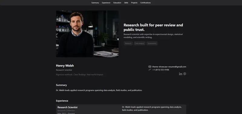Click the +1 (617) 555-0106 phone number
Image resolution: width=242 pixels, height=114 pixels.
click(x=161, y=70)
